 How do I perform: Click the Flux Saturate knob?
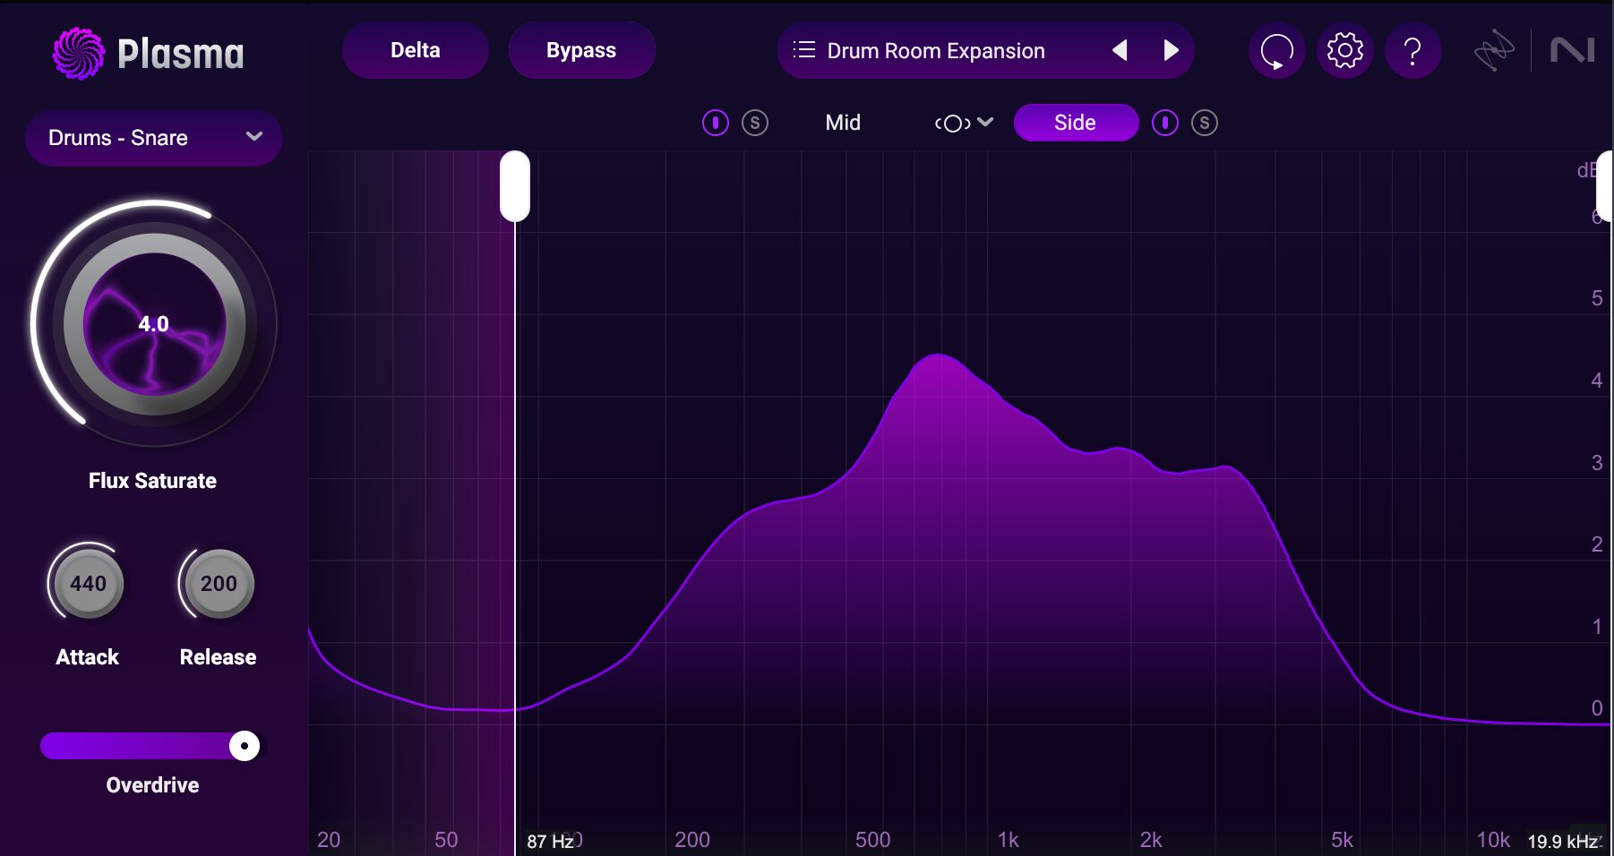[154, 324]
